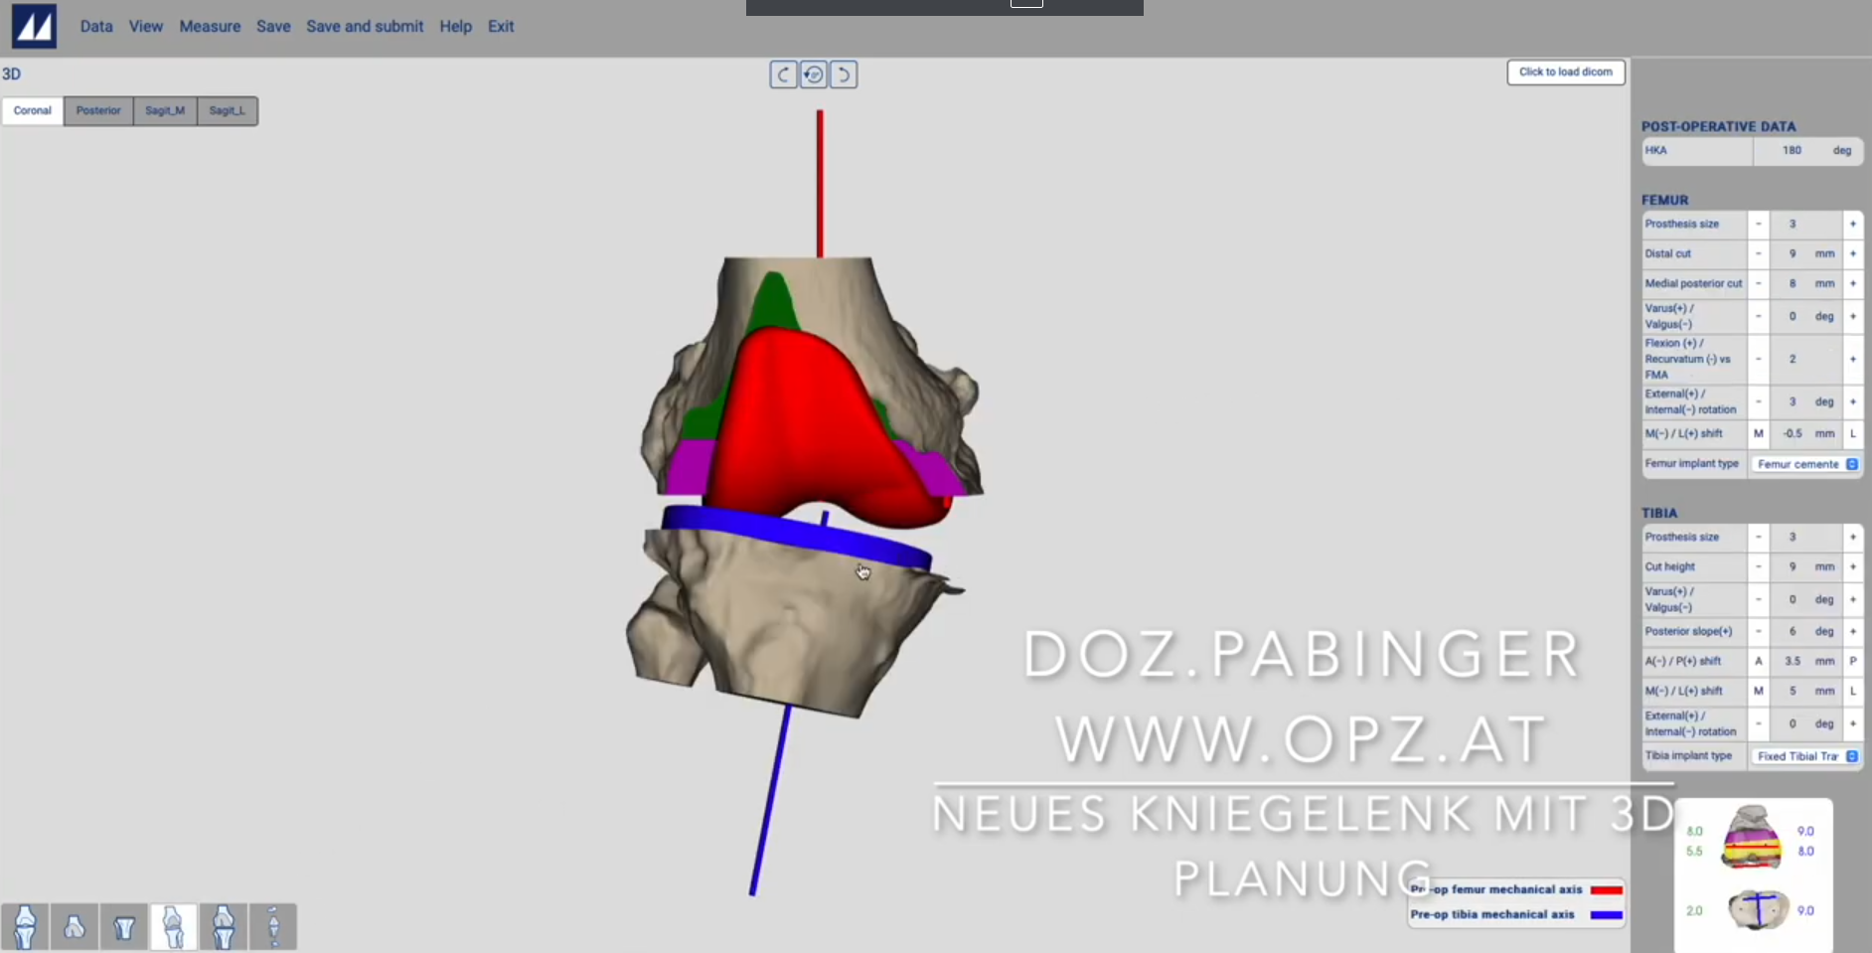Image resolution: width=1872 pixels, height=953 pixels.
Task: Increase tibia Varus/Valgus angle
Action: 1852,600
